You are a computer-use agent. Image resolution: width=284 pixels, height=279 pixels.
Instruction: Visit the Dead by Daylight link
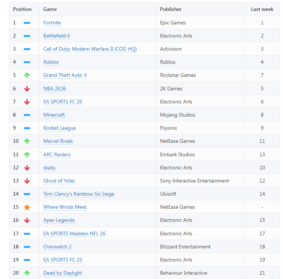(x=63, y=273)
